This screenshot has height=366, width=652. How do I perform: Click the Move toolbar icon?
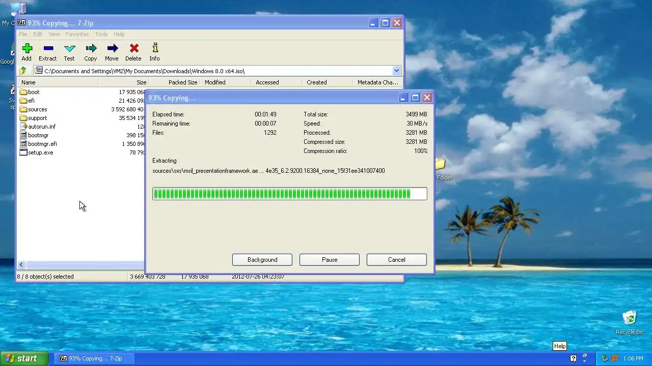[113, 48]
